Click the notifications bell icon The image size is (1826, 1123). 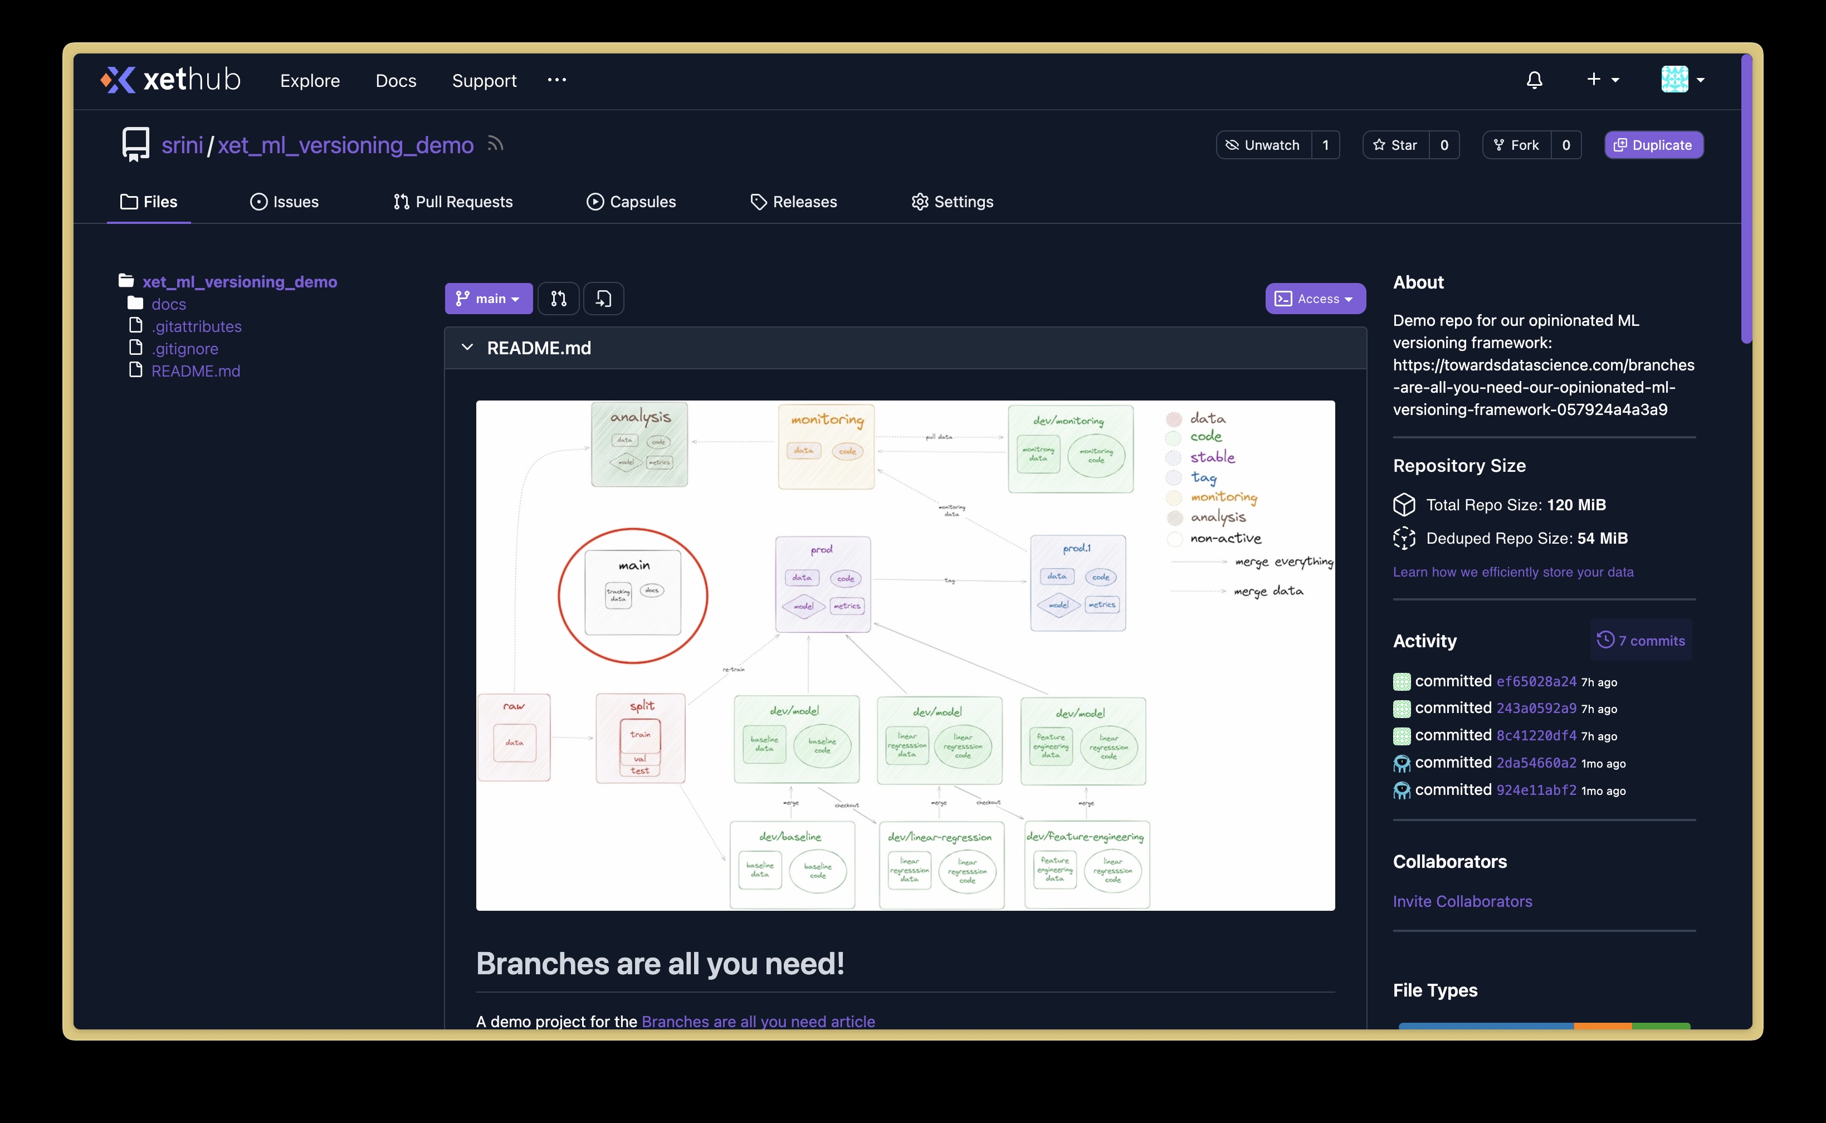pyautogui.click(x=1534, y=80)
